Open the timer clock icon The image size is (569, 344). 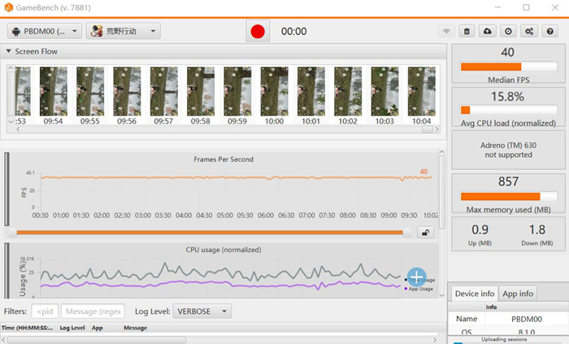tap(508, 32)
